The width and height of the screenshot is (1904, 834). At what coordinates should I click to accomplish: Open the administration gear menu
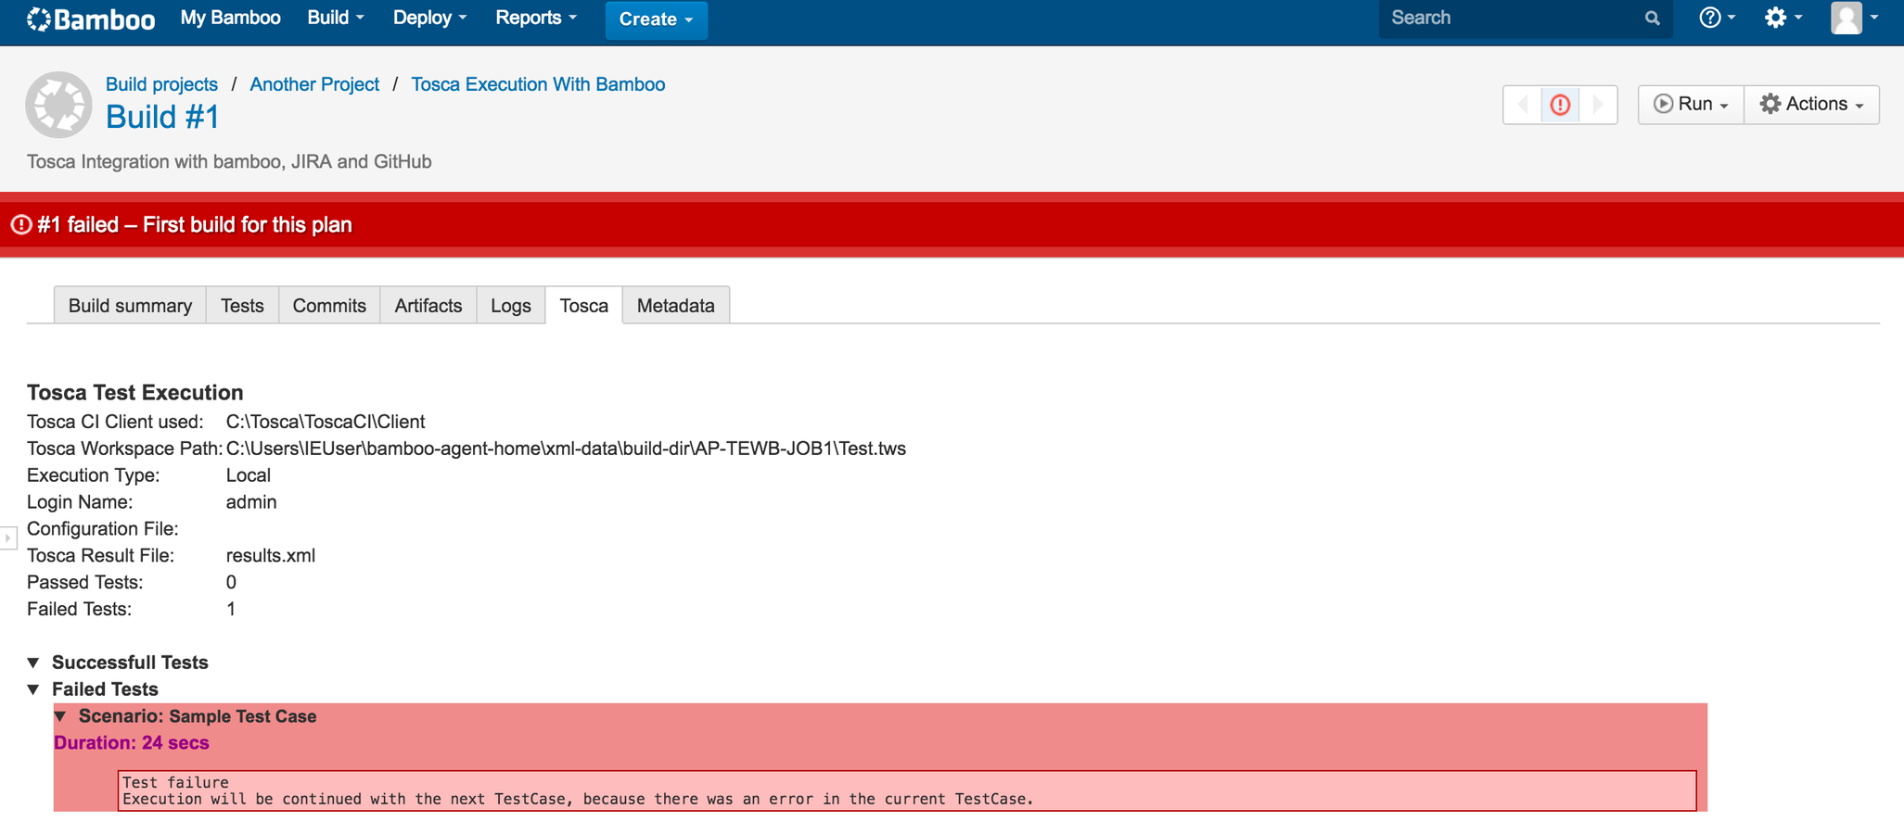click(1783, 18)
